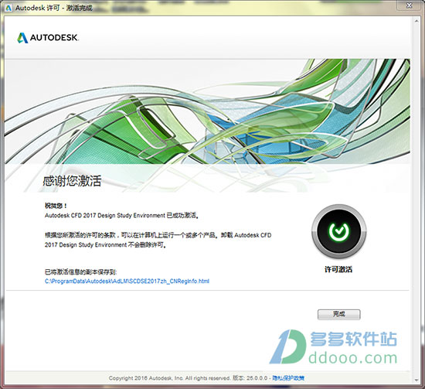
Task: Click the 已将激活信息的副本保存到 label
Action: click(81, 271)
